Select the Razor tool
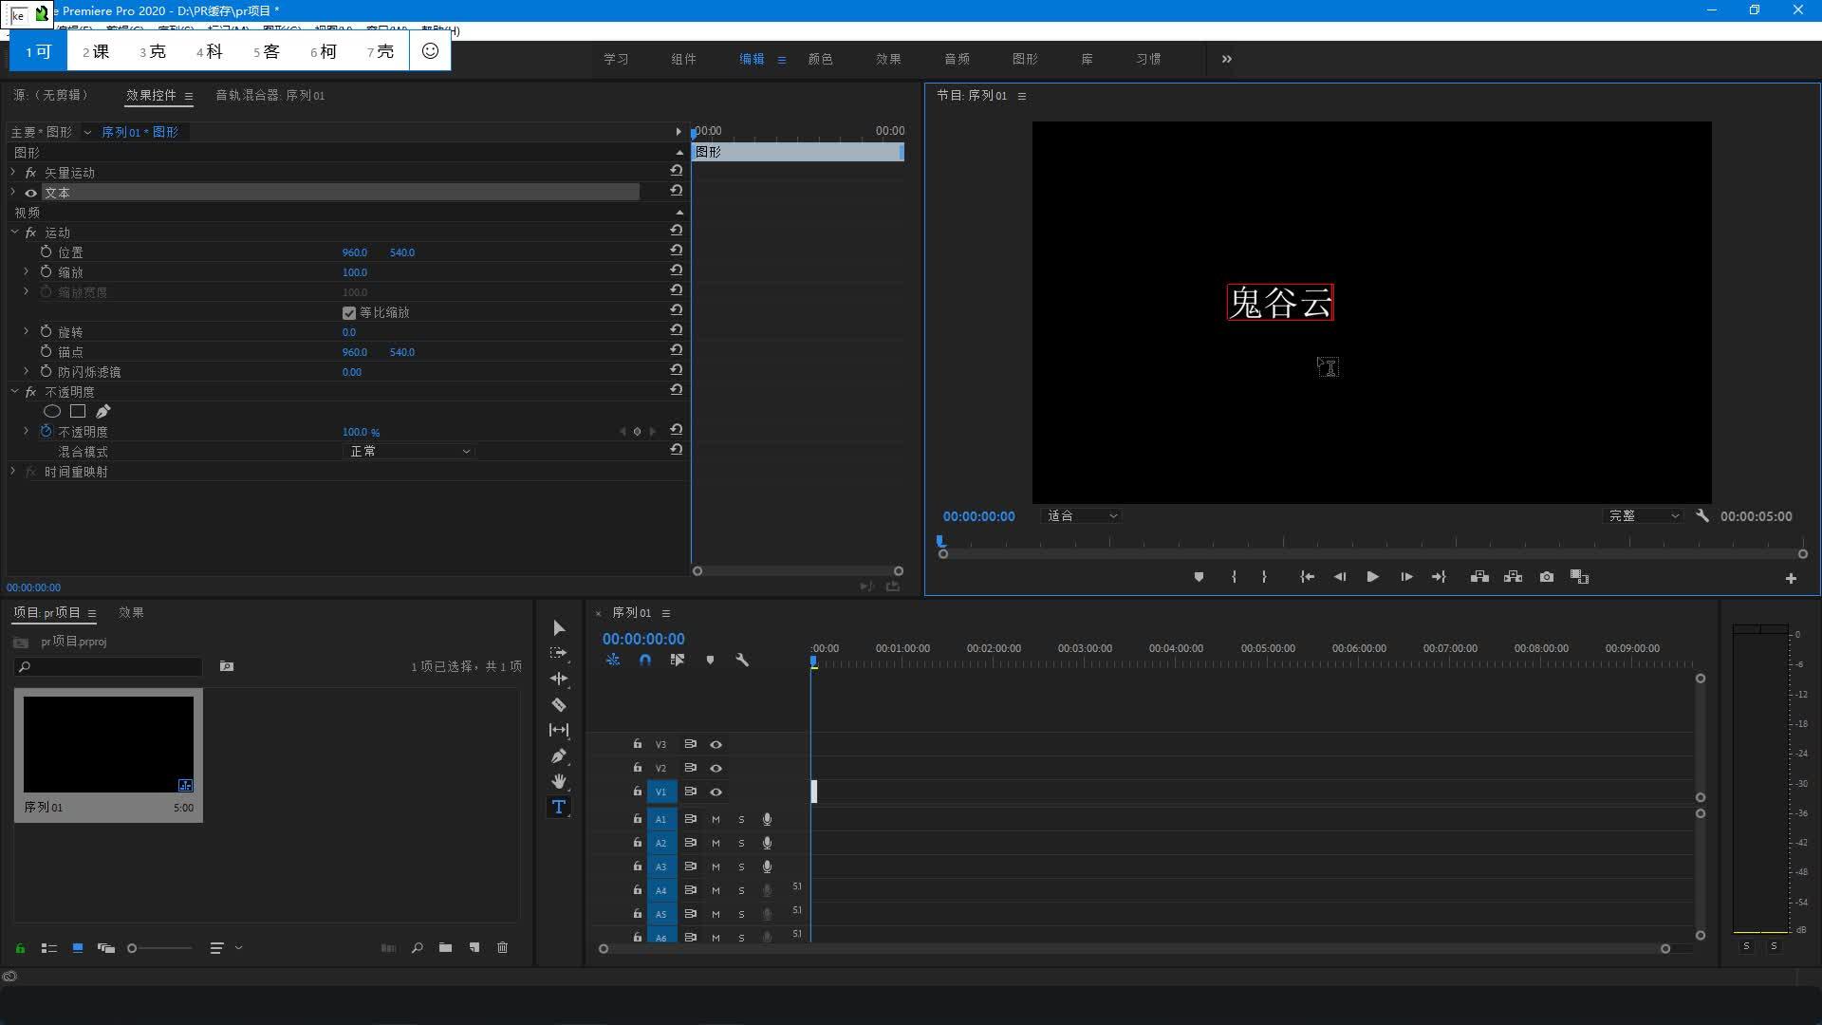The image size is (1822, 1025). click(559, 704)
